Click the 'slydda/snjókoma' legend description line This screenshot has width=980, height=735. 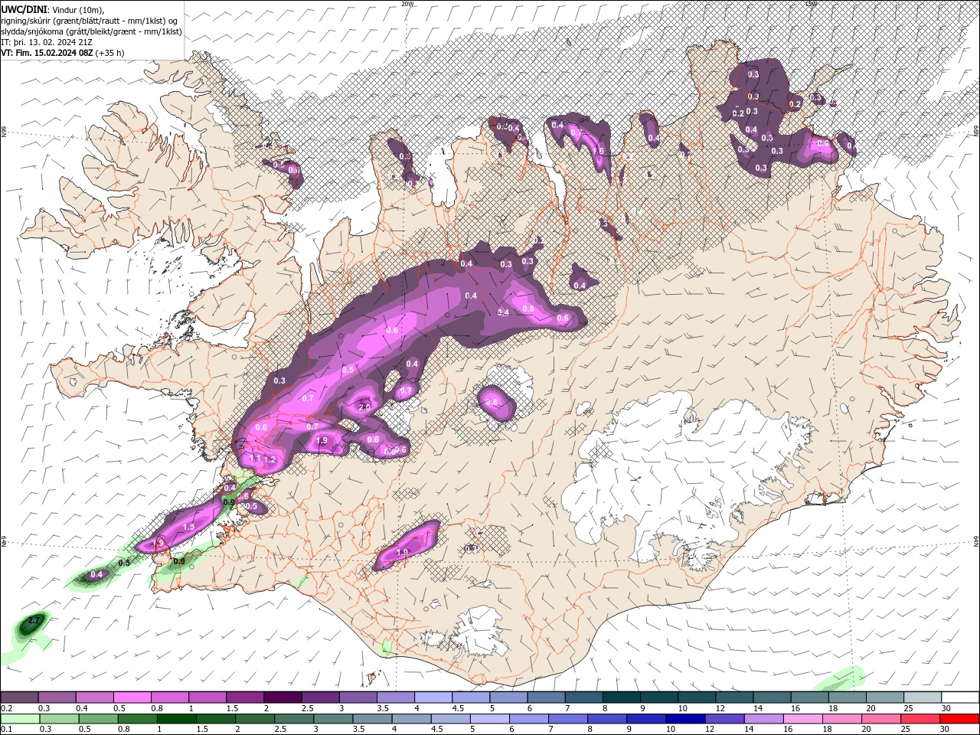pyautogui.click(x=91, y=31)
